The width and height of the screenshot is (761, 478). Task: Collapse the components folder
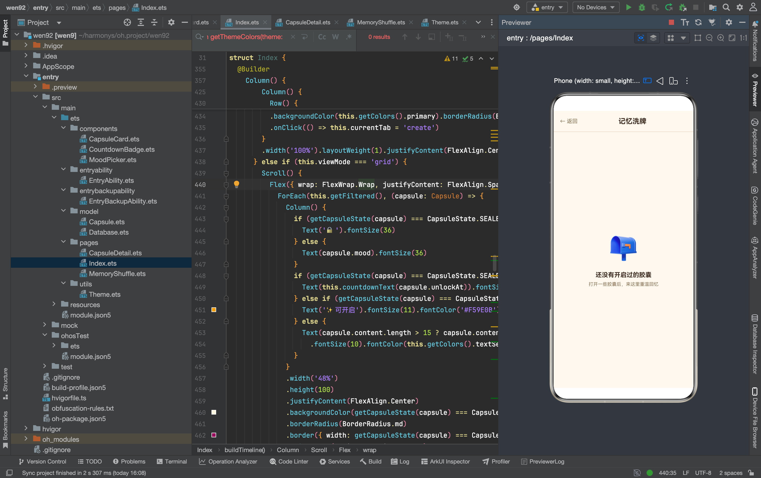pyautogui.click(x=63, y=128)
